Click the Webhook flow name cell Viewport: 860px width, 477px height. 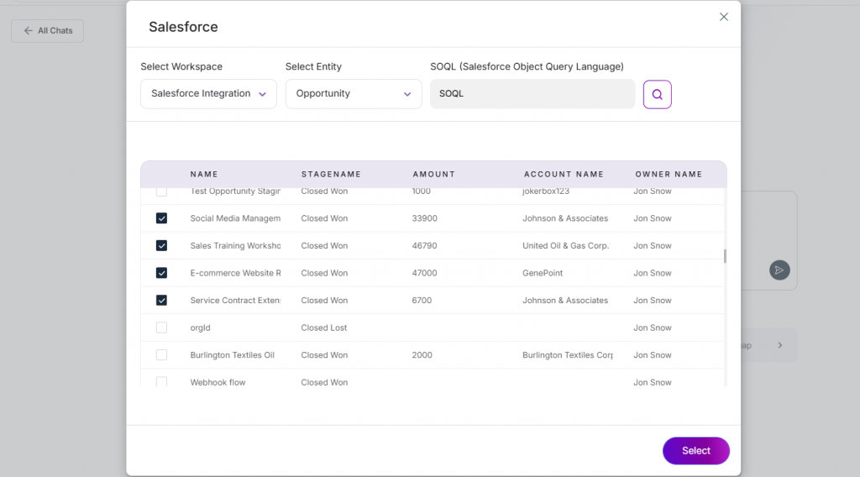[x=218, y=382]
